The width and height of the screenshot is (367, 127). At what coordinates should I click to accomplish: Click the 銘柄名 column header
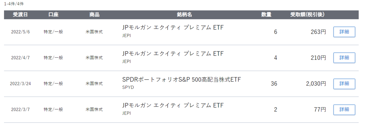pyautogui.click(x=184, y=15)
